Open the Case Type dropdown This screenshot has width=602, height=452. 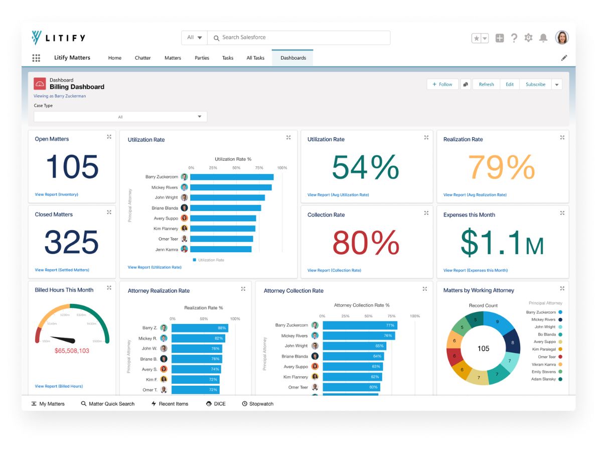pyautogui.click(x=120, y=117)
